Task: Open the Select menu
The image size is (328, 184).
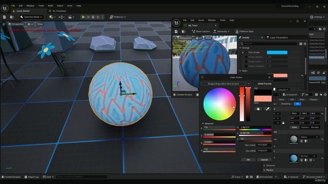Action: (60, 6)
